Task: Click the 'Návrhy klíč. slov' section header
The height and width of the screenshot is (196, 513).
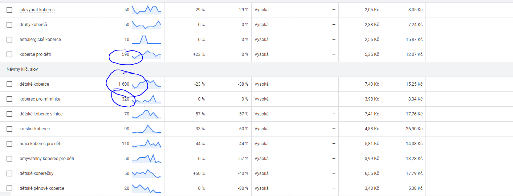Action: 22,69
